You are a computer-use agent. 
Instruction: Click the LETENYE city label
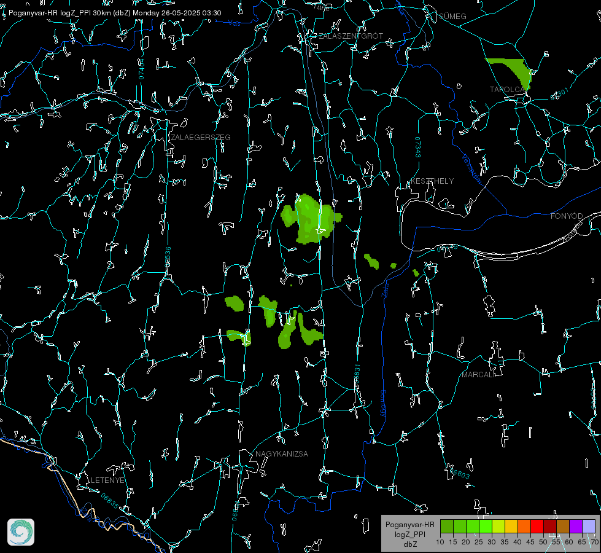107,480
